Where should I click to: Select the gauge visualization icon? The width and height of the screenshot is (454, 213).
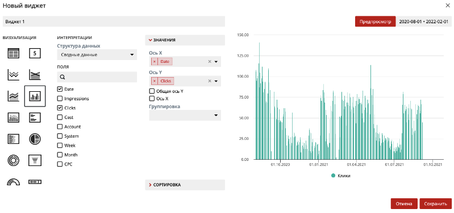tap(13, 182)
